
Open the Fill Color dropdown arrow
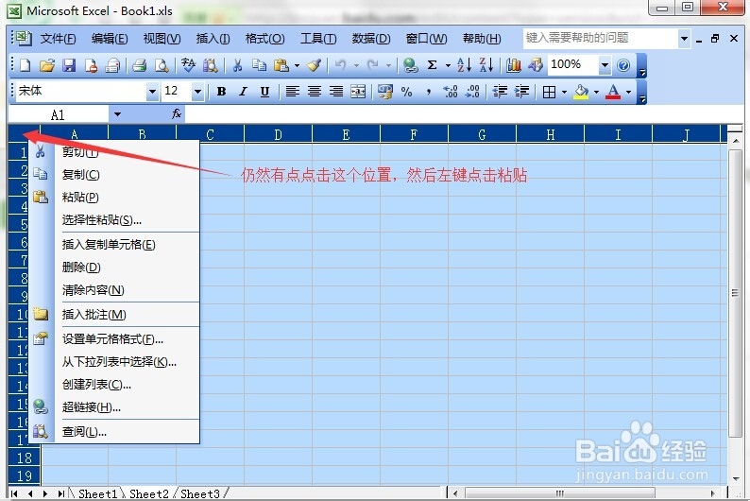[596, 92]
